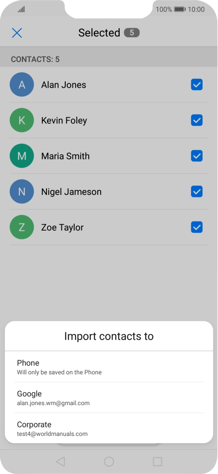Tap the Android back navigation icon
The image size is (218, 474).
(x=61, y=462)
